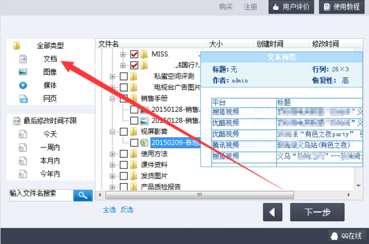369x244 pixels.
Task: Check the 发货图片 folder checkbox
Action: pyautogui.click(x=124, y=176)
